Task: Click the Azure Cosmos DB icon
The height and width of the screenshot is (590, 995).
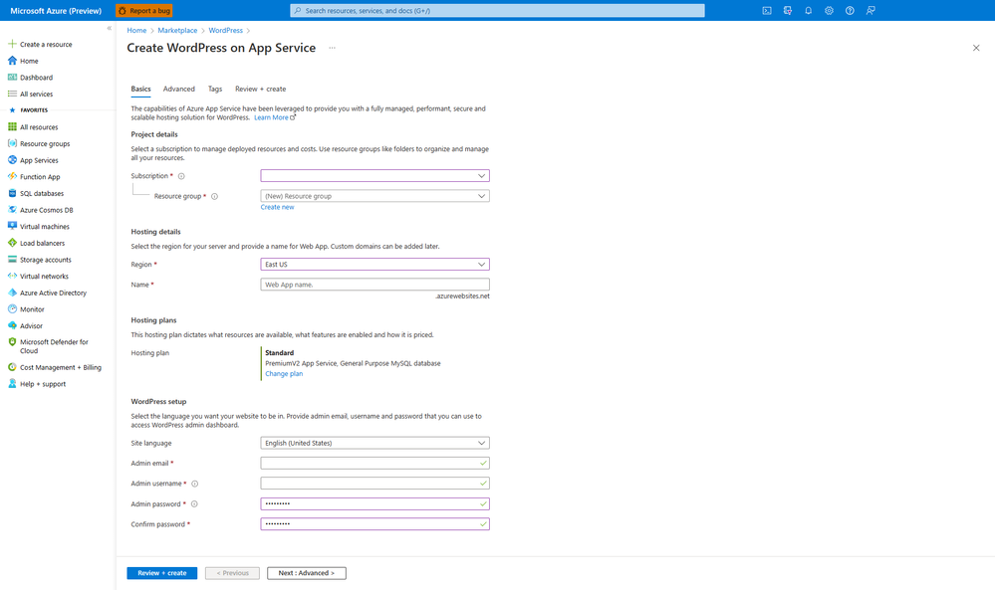Action: click(12, 210)
